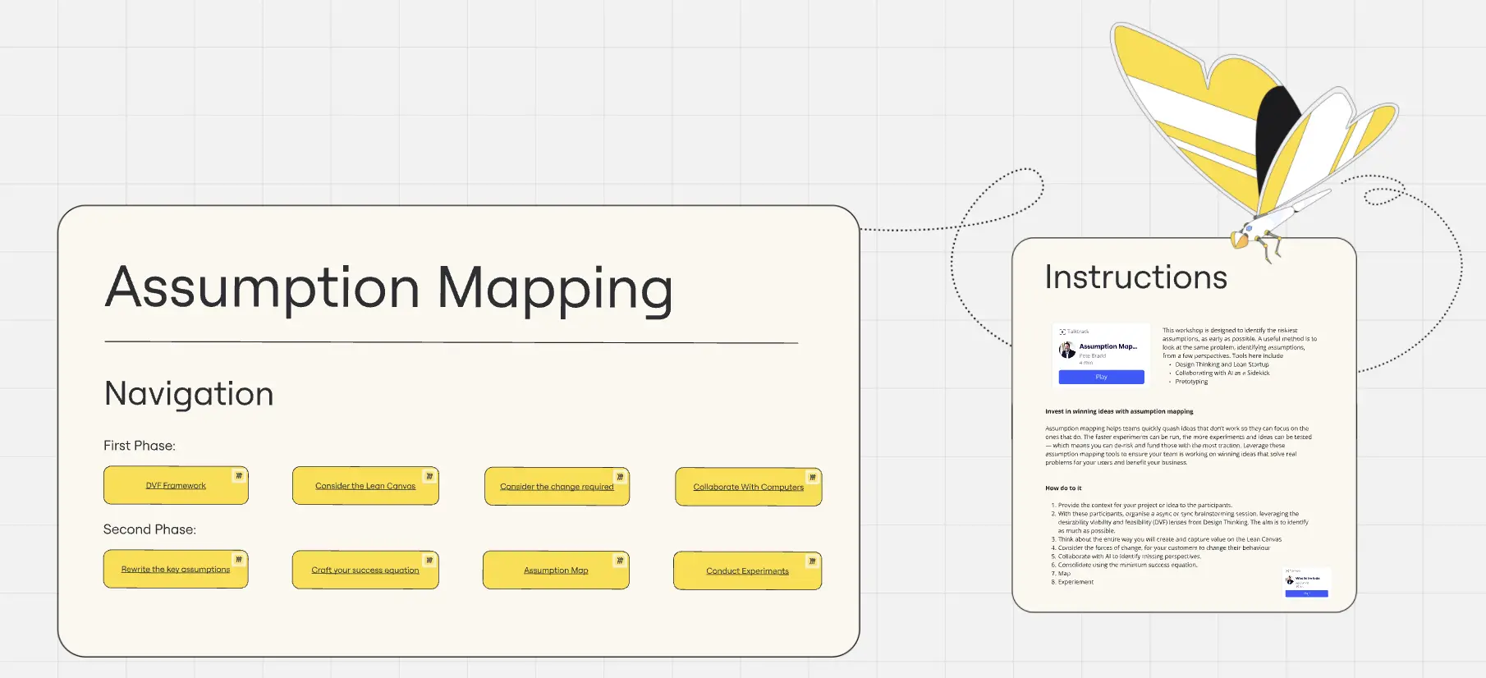Open Collaborate With Computers link
1486x678 pixels.
[748, 487]
